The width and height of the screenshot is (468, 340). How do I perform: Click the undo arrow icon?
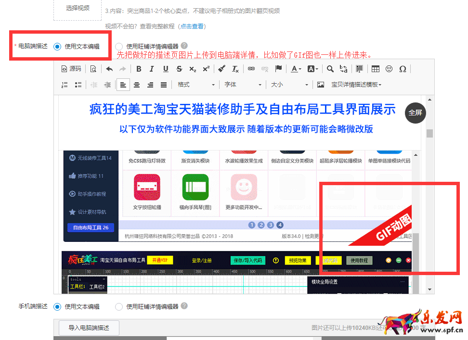click(x=109, y=69)
